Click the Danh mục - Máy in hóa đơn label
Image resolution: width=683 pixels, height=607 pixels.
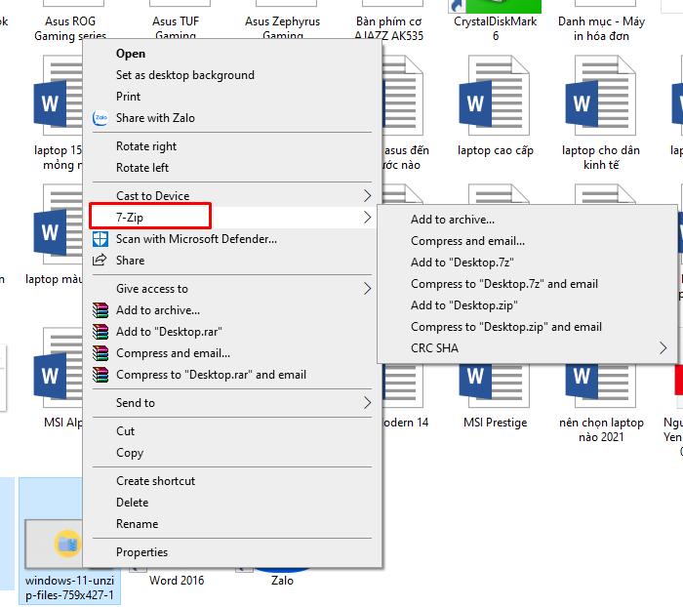(601, 28)
